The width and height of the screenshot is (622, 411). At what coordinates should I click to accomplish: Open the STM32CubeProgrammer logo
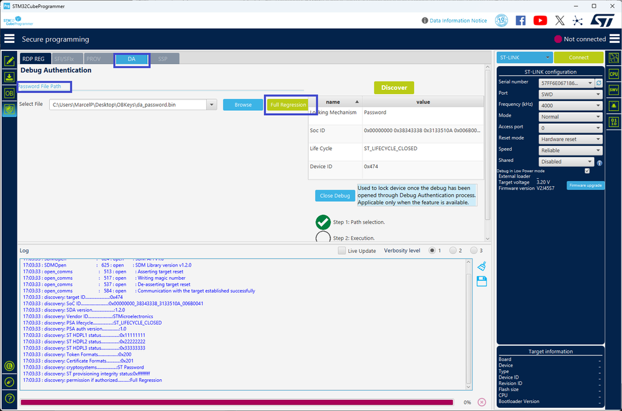click(x=18, y=21)
